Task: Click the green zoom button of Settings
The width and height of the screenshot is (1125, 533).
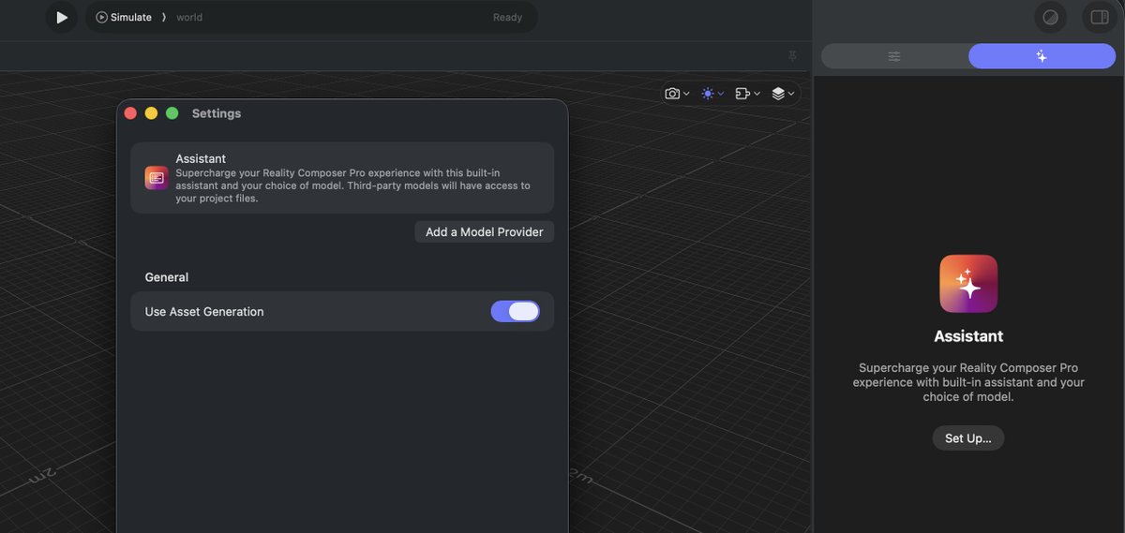Action: [172, 113]
